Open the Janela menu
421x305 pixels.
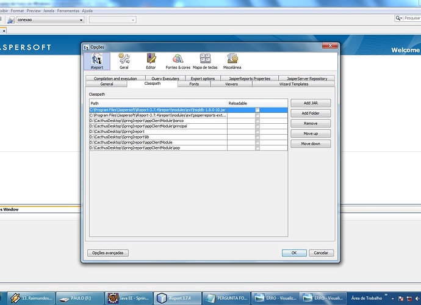click(x=49, y=11)
